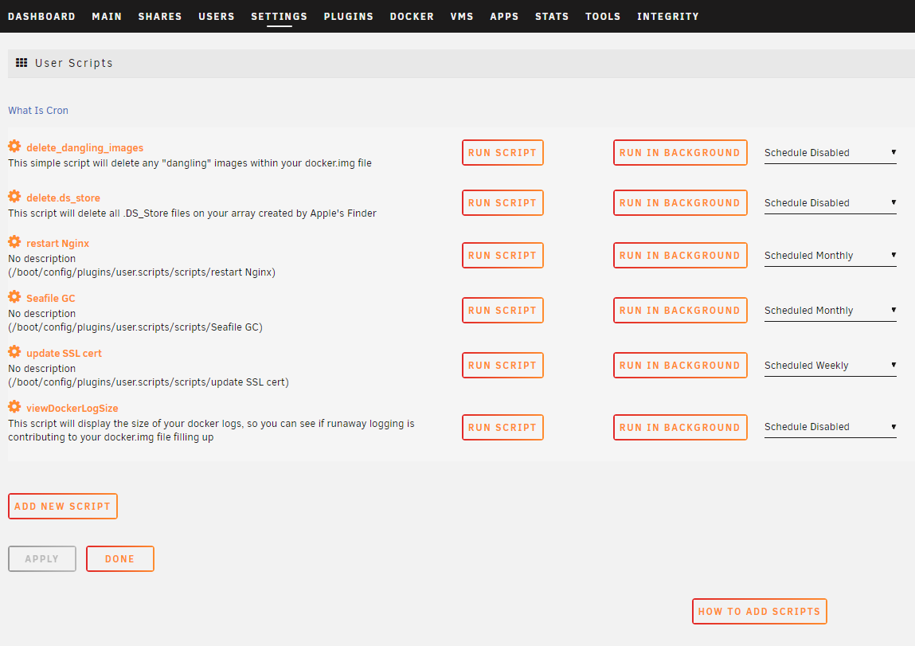Click Add New Script button
Image resolution: width=915 pixels, height=646 pixels.
(63, 507)
